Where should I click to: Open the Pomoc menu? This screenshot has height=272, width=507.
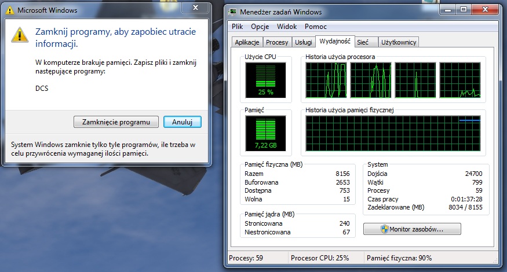[x=316, y=27]
